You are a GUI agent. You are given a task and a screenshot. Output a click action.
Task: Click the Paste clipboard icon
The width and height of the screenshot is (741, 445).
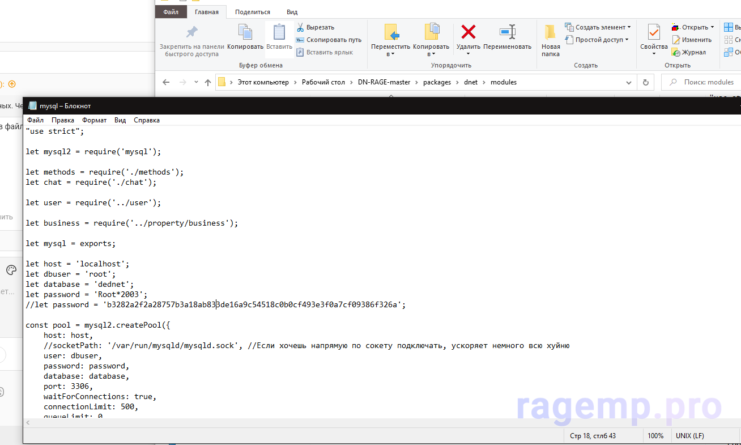279,33
